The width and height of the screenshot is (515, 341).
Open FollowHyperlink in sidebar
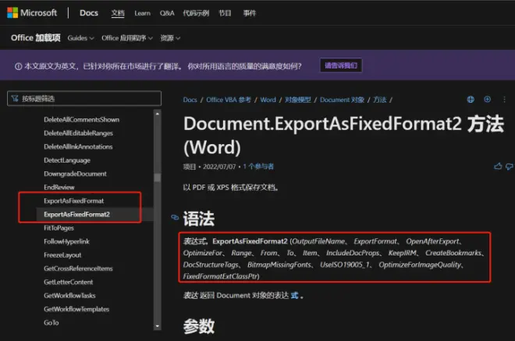click(66, 241)
